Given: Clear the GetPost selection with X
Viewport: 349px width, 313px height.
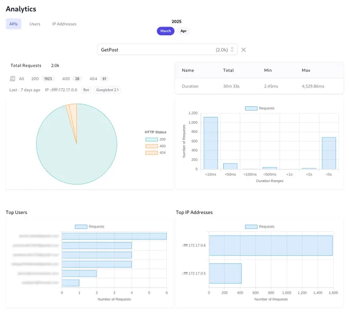Looking at the screenshot, I should coord(243,50).
